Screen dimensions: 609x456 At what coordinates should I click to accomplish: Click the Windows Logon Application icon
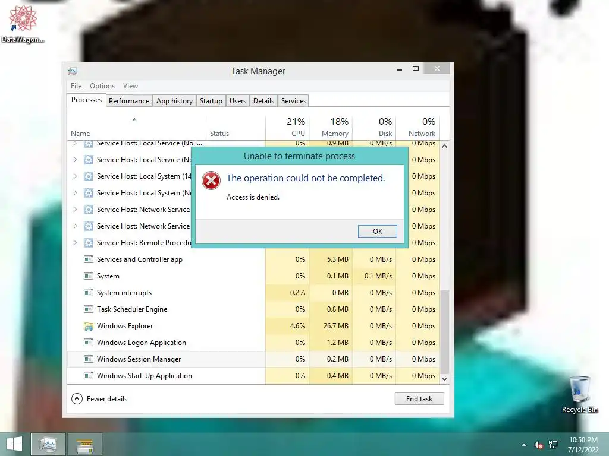point(89,343)
